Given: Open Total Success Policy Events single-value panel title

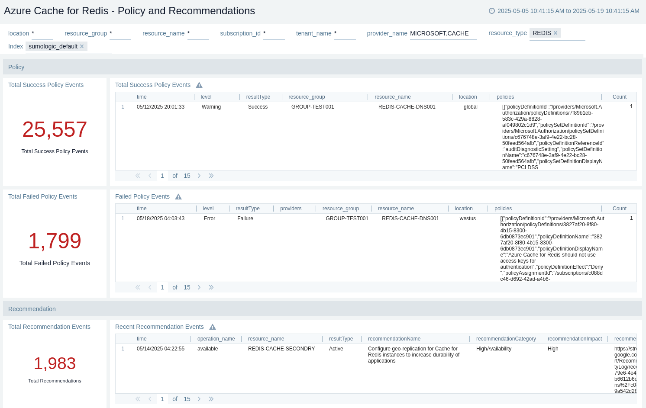Looking at the screenshot, I should (46, 85).
